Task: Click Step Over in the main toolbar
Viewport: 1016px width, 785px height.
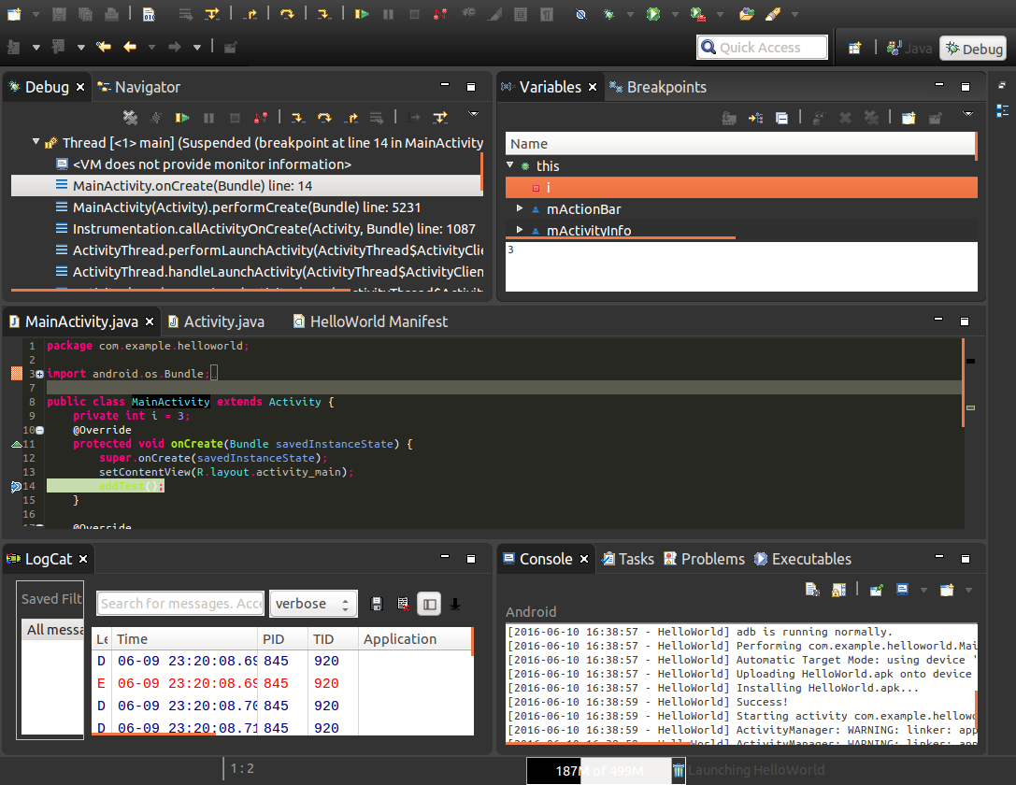Action: (x=286, y=14)
